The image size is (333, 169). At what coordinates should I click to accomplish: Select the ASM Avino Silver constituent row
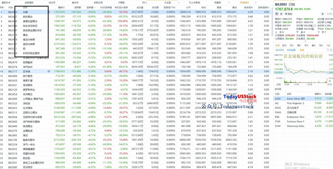pyautogui.click(x=303, y=99)
